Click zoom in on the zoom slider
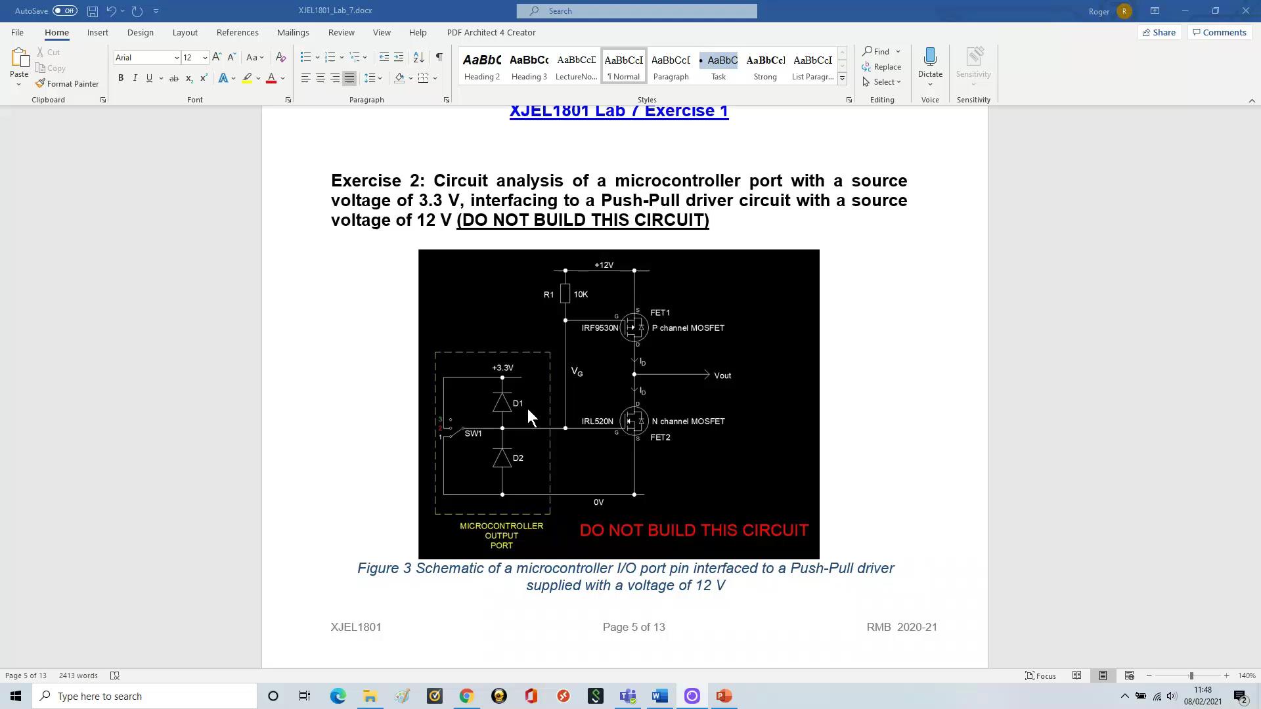Image resolution: width=1261 pixels, height=709 pixels. pos(1227,676)
